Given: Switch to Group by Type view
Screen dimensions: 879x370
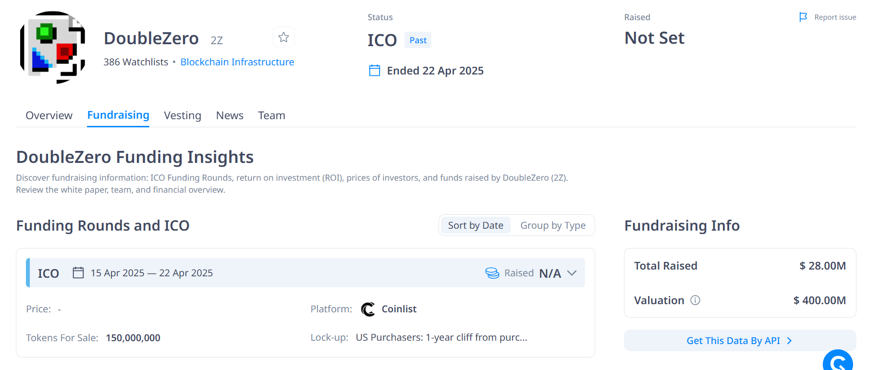Looking at the screenshot, I should point(553,225).
